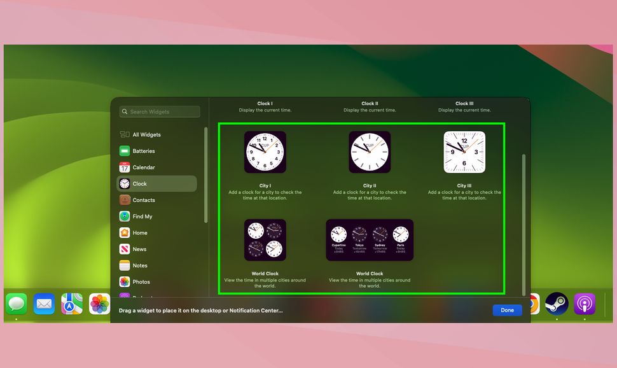Select the wide World Clock widget
This screenshot has height=368, width=617.
(x=370, y=239)
